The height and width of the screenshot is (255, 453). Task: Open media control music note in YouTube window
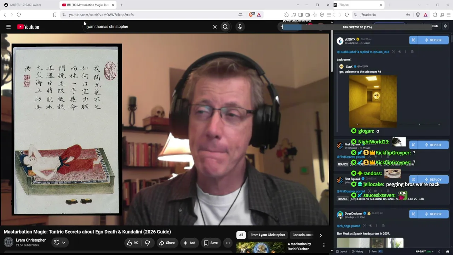[x=294, y=15]
